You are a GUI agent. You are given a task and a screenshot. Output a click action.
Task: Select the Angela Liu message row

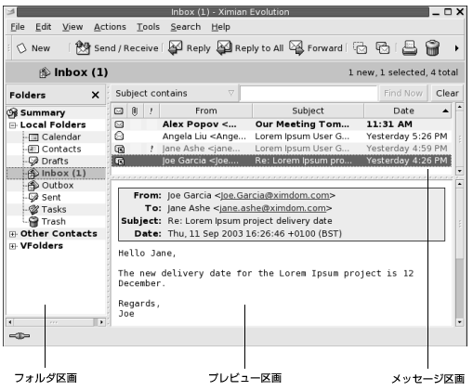click(x=281, y=137)
